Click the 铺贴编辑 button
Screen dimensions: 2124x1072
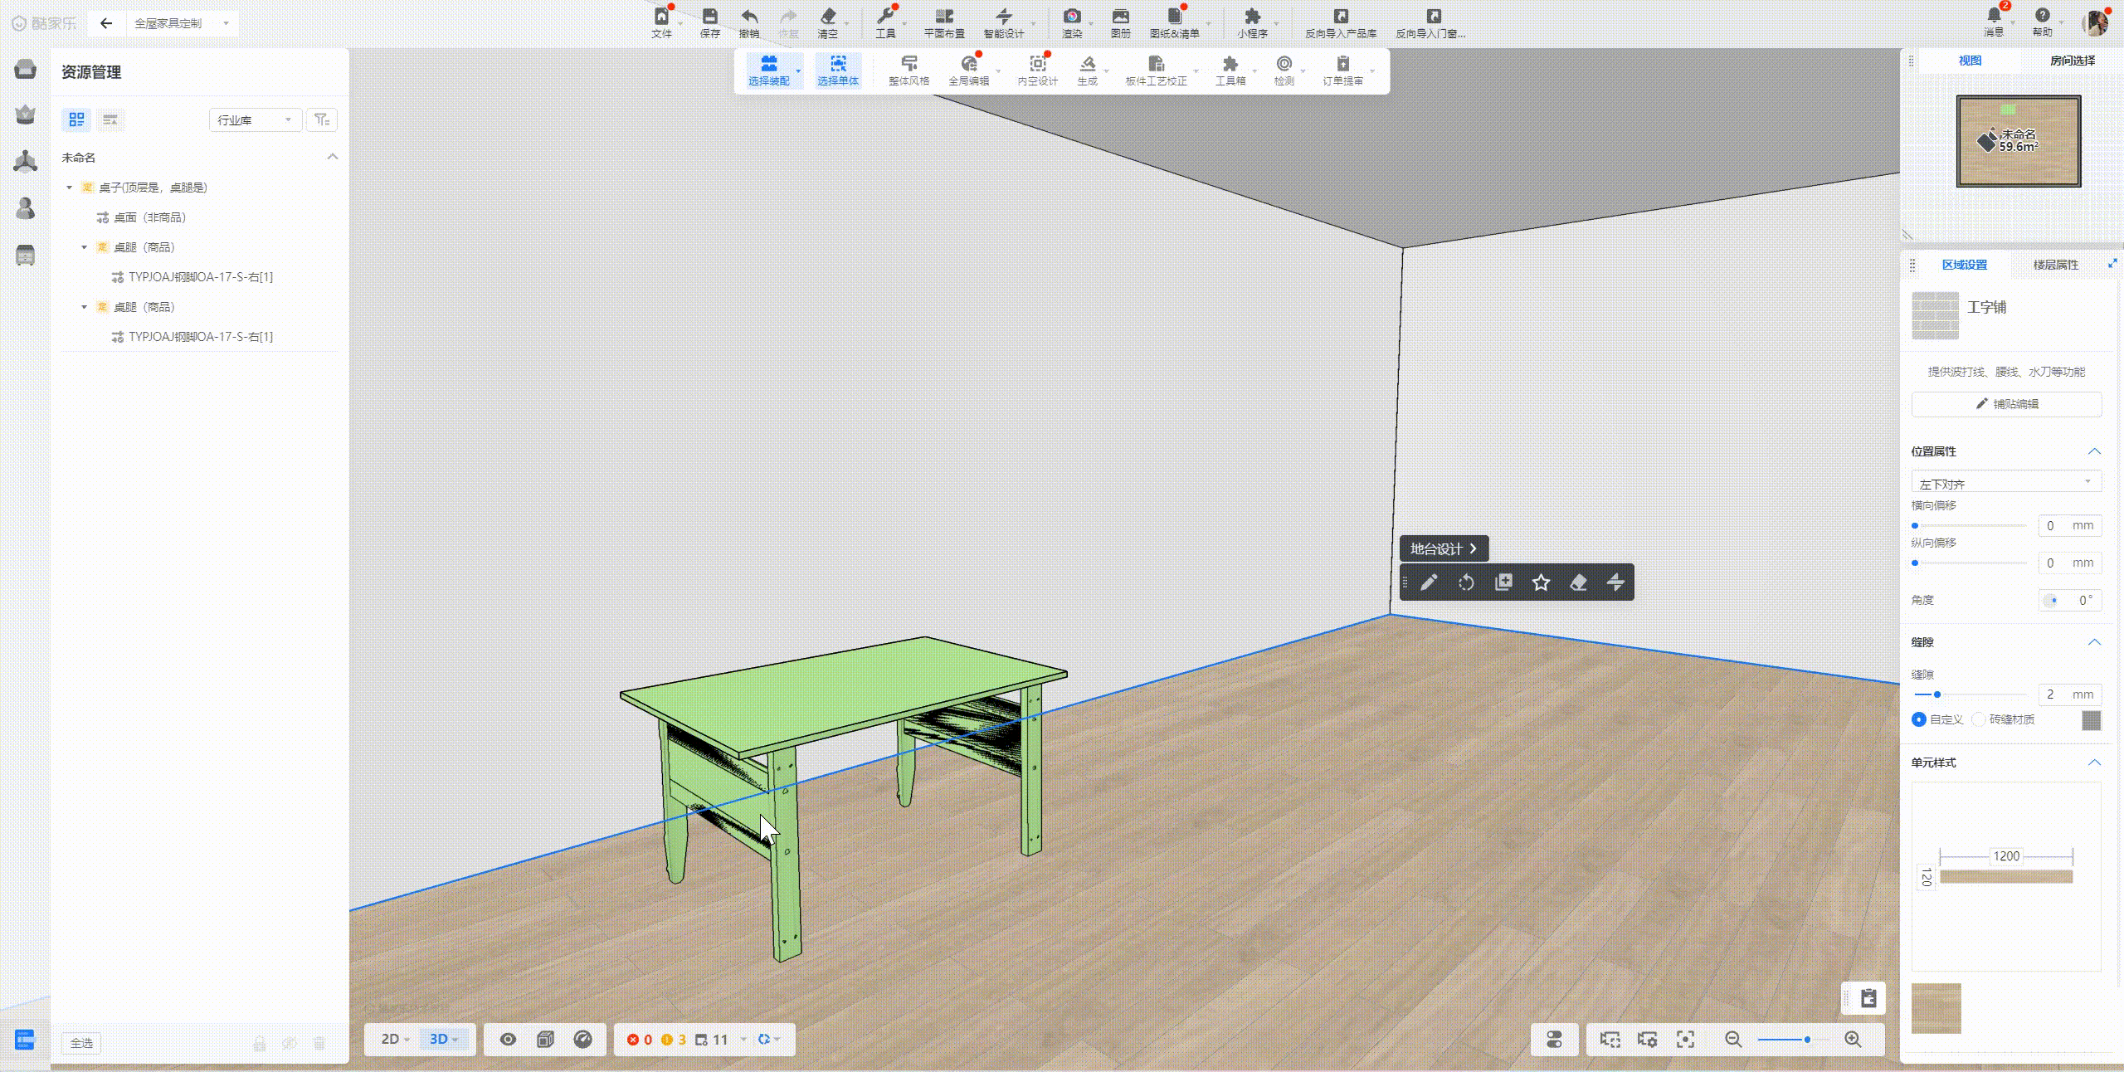coord(2006,404)
